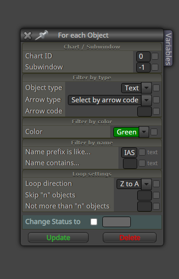
Task: Click the Green color swatch
Action: (126, 132)
